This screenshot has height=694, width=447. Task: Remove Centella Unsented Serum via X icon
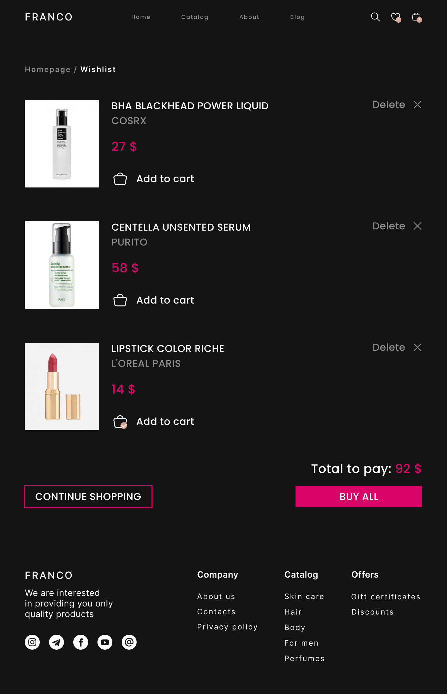pyautogui.click(x=418, y=226)
